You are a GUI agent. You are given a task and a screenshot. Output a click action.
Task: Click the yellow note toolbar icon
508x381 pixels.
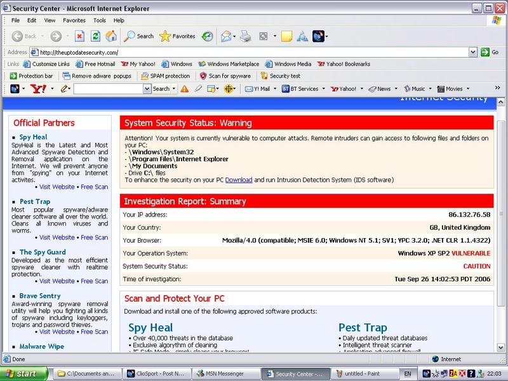click(x=287, y=36)
